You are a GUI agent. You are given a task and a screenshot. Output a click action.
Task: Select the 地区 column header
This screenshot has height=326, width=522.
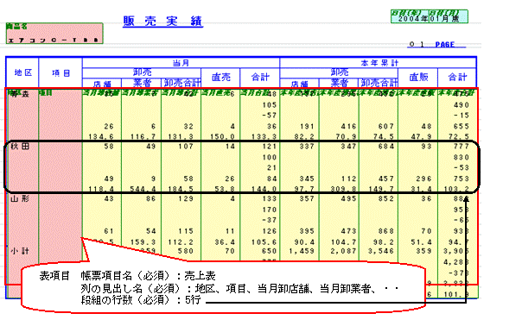pyautogui.click(x=23, y=72)
